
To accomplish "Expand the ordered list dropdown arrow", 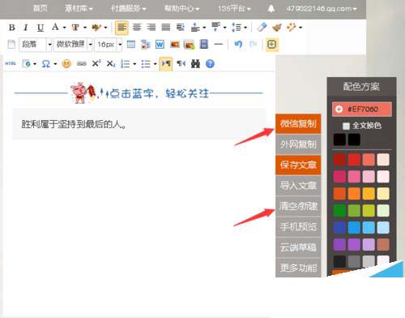I will [134, 64].
